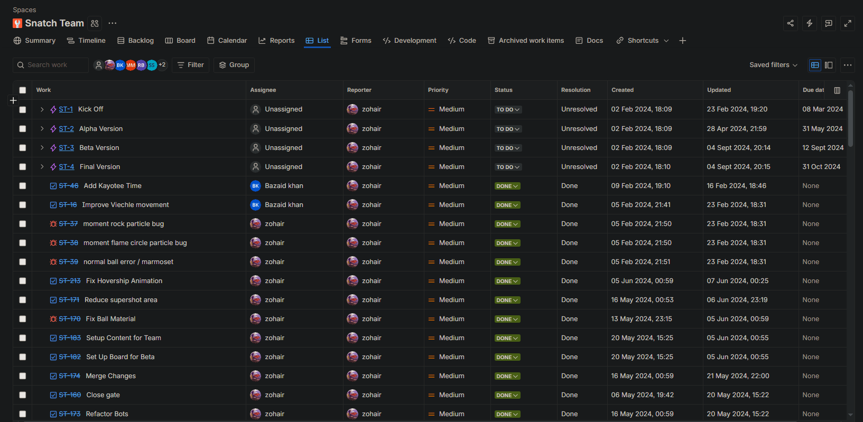This screenshot has height=422, width=863.
Task: Open the automation lightning bolt icon
Action: 810,23
